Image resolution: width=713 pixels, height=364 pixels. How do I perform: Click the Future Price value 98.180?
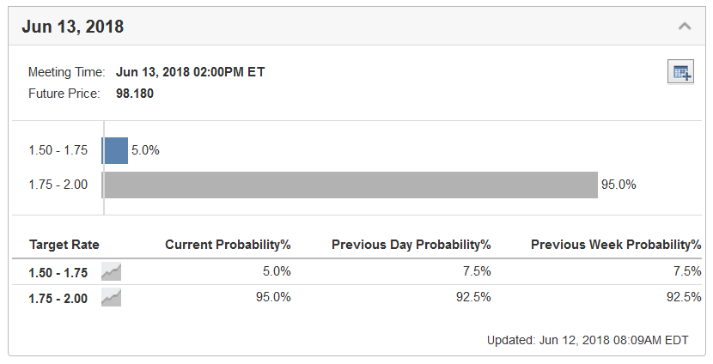coord(135,94)
